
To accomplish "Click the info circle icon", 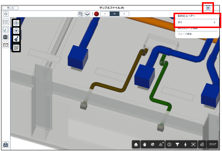I will point(169,144).
